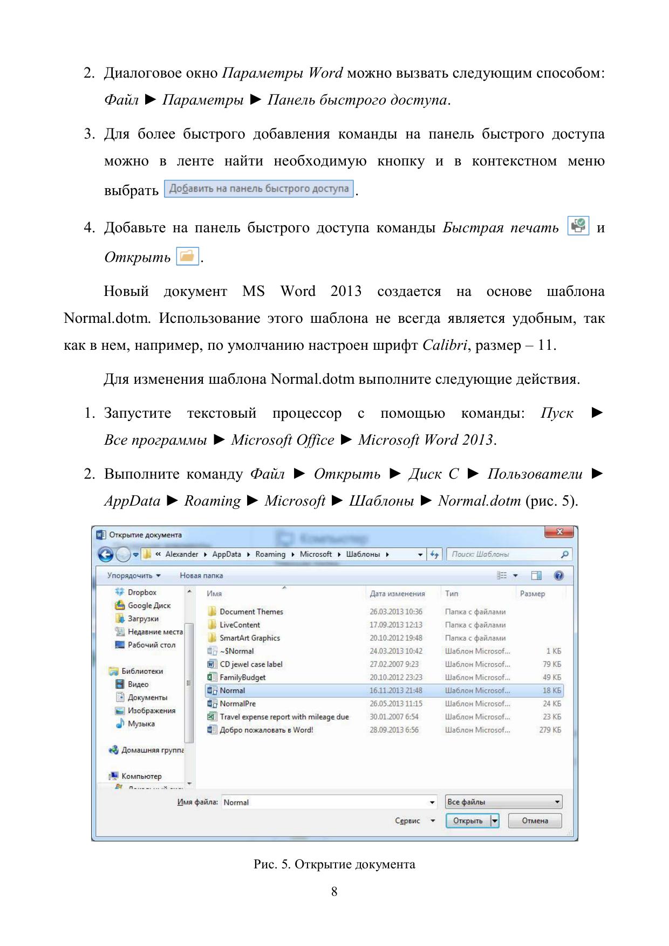Select Рабочий стол in the navigation pane
The width and height of the screenshot is (669, 946).
[x=151, y=645]
